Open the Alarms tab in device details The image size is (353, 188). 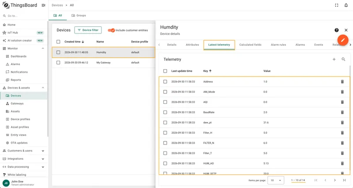300,45
